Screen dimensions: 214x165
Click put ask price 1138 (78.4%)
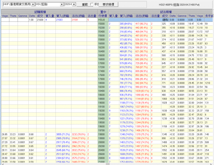coord(142,103)
